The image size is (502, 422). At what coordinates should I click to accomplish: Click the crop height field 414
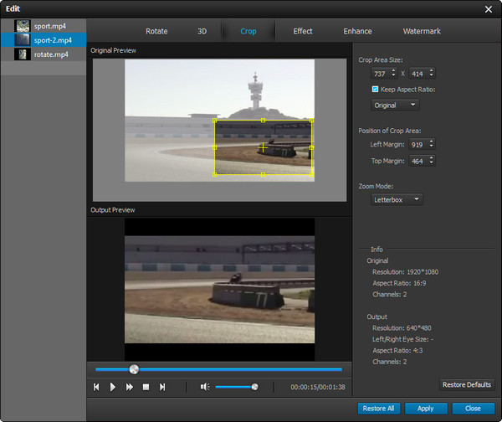pos(418,74)
